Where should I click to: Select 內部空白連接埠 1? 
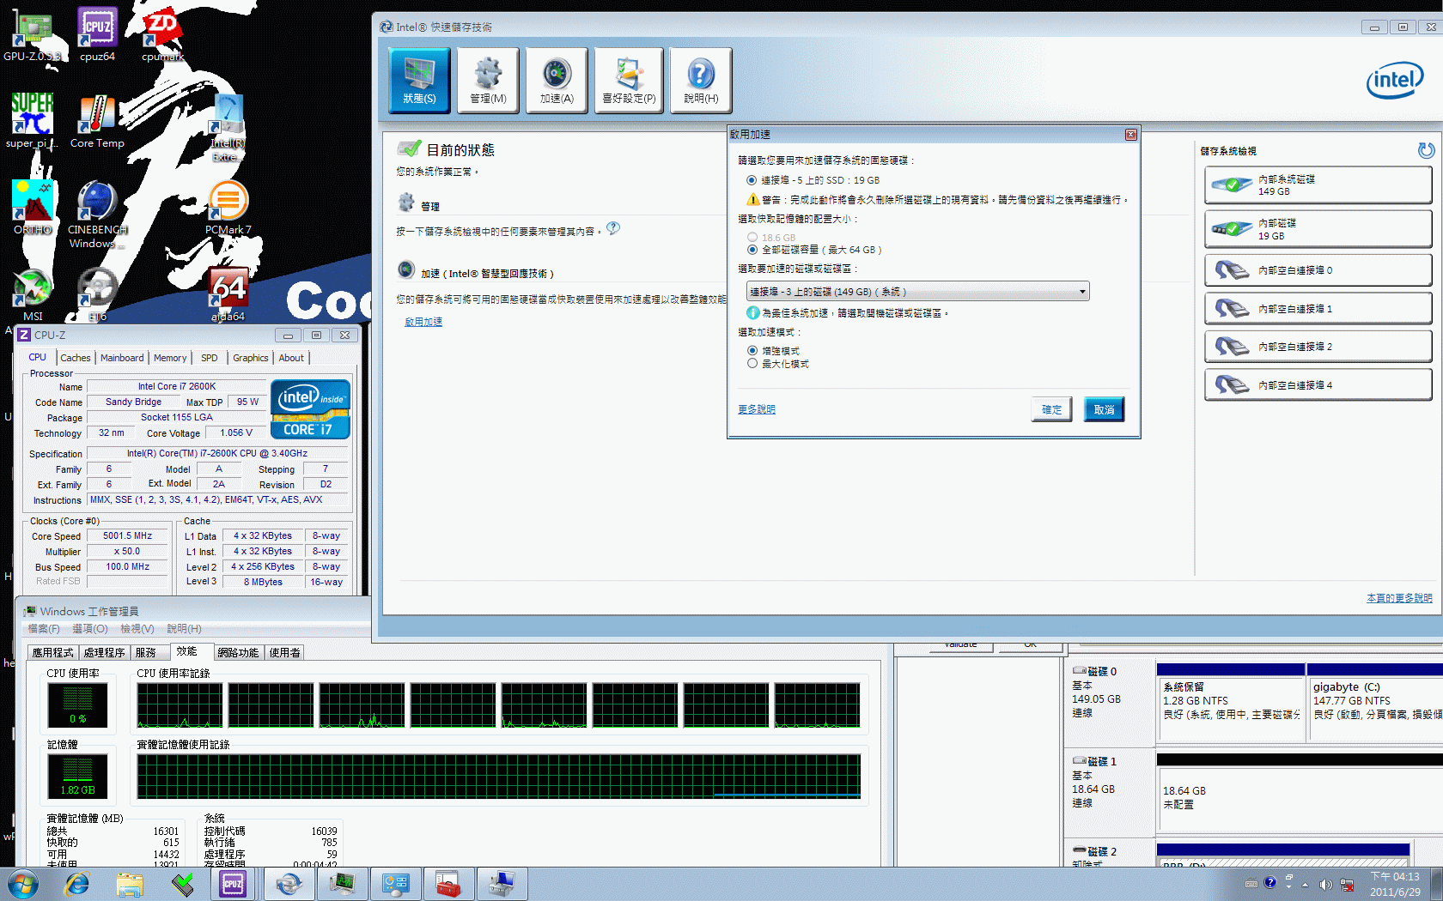click(1318, 309)
